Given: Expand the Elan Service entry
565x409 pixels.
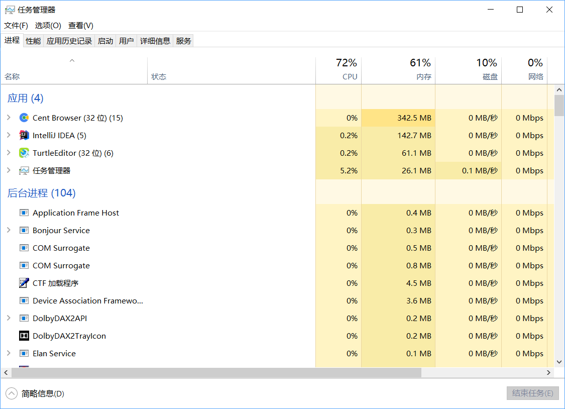Looking at the screenshot, I should [9, 353].
